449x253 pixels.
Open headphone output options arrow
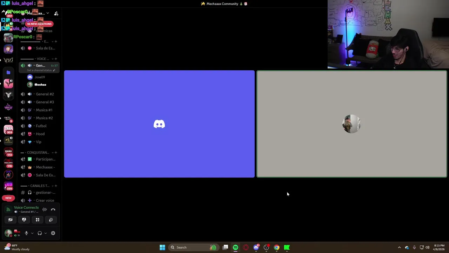click(x=45, y=233)
